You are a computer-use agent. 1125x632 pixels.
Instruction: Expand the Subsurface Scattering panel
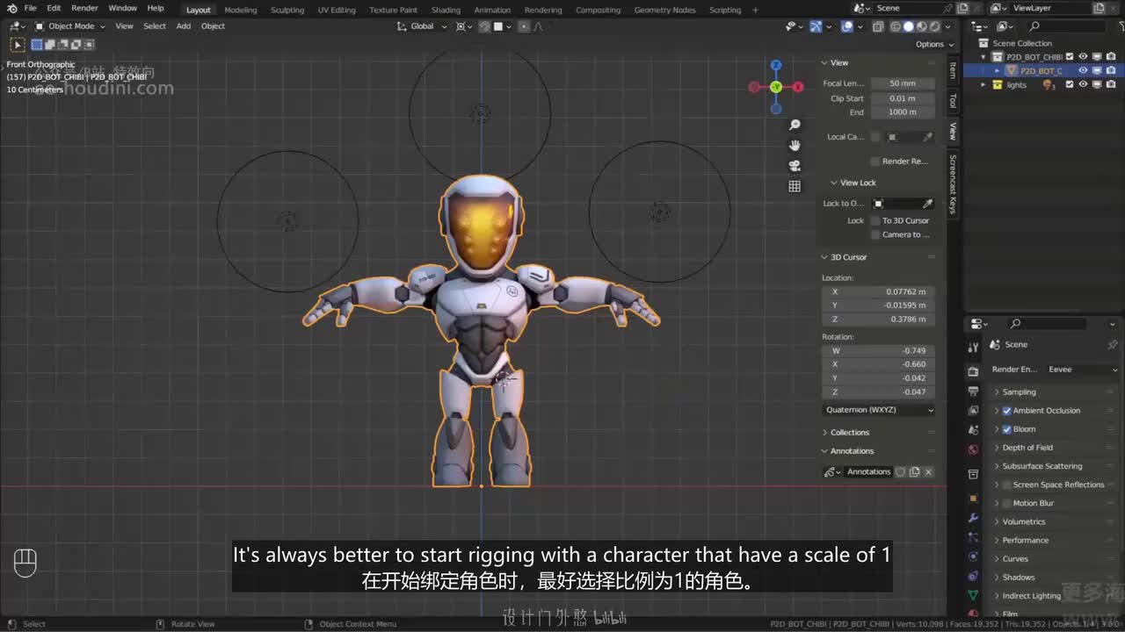tap(1042, 466)
